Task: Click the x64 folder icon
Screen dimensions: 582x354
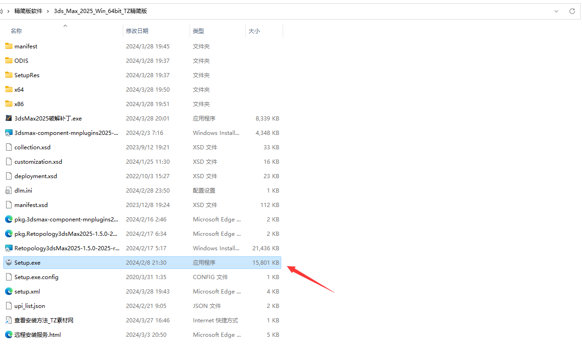Action: (x=8, y=89)
